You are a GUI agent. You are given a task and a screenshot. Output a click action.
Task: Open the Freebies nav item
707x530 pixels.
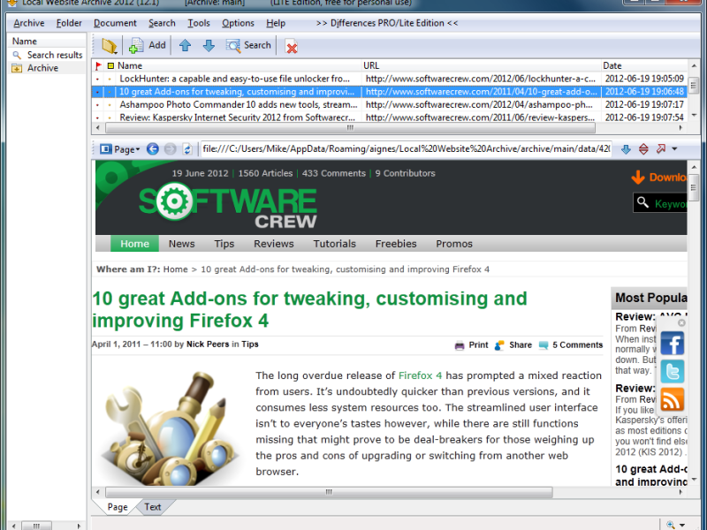pos(396,244)
